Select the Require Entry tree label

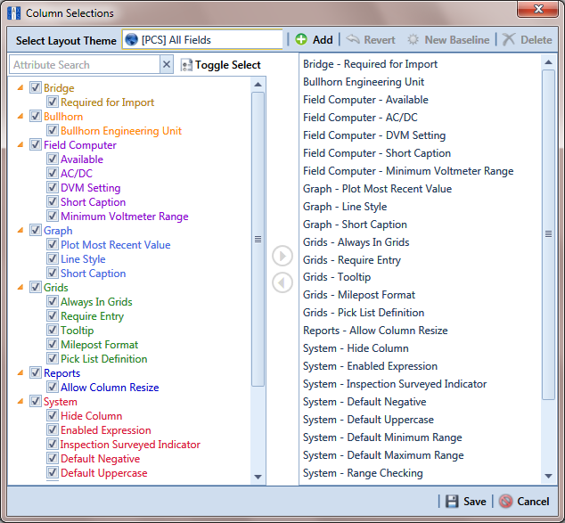pyautogui.click(x=92, y=316)
